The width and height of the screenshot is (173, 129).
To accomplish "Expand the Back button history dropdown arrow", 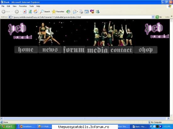I will coord(12,12).
